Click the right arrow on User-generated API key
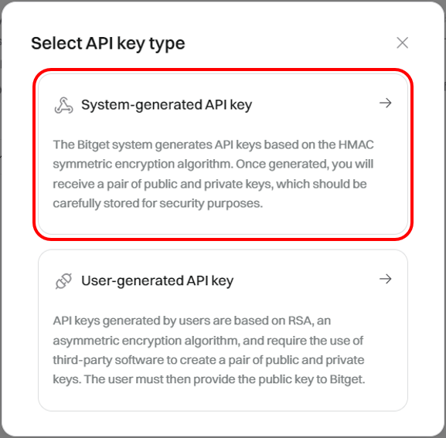This screenshot has width=446, height=438. coord(386,279)
